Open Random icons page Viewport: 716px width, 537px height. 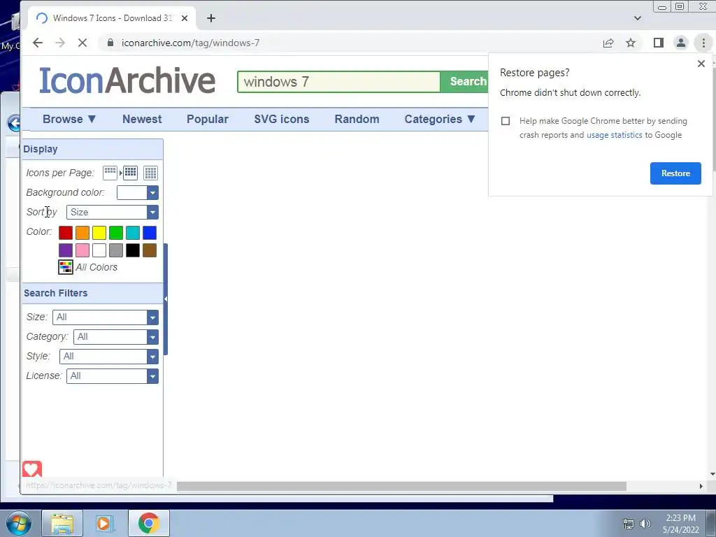point(357,119)
